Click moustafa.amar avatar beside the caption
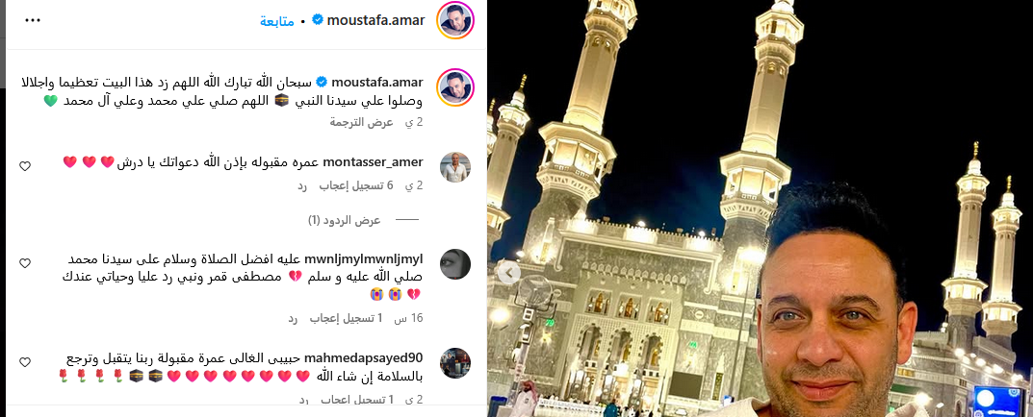1033x417 pixels. (455, 86)
